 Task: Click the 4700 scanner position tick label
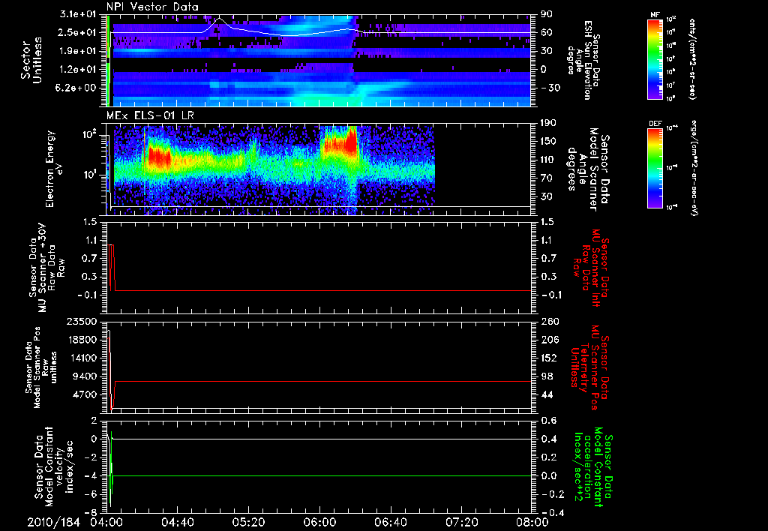coord(84,394)
